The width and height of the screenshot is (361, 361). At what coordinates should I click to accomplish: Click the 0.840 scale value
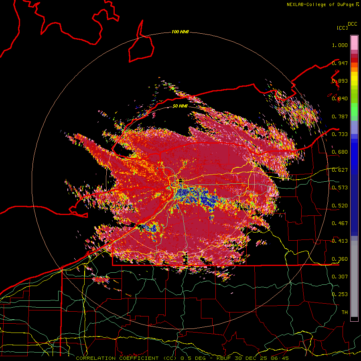[340, 99]
